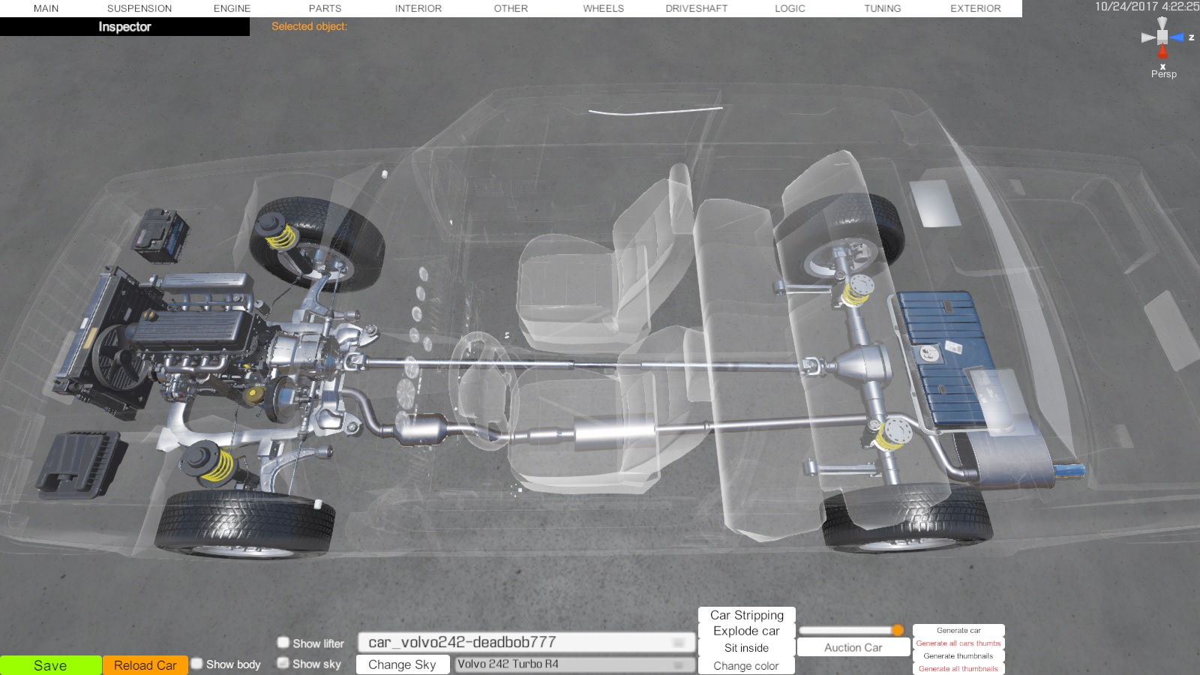
Task: Click the blue Z-axis cone on the gizmo
Action: point(1177,37)
